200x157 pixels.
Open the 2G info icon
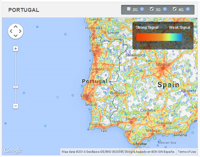tap(142, 9)
